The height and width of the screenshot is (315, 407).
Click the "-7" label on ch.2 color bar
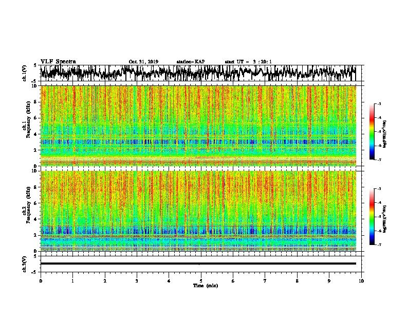click(x=379, y=245)
